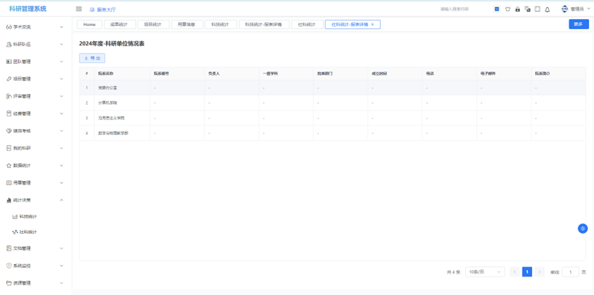Close the 社科统计-报表详情 tab
The image size is (594, 295).
pos(373,25)
